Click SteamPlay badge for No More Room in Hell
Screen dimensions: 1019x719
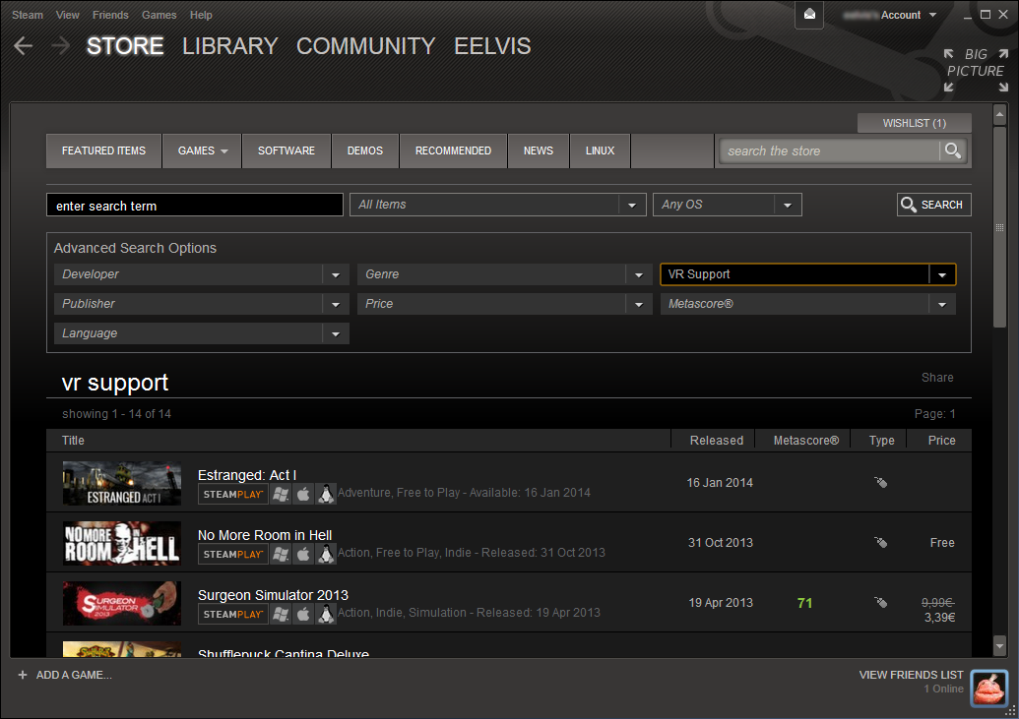click(x=233, y=554)
